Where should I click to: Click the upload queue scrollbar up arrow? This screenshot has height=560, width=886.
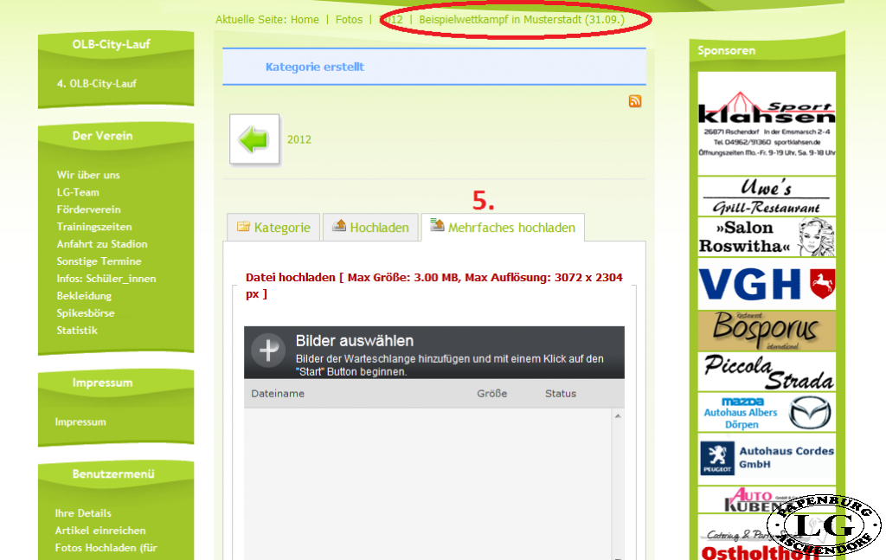pyautogui.click(x=618, y=416)
